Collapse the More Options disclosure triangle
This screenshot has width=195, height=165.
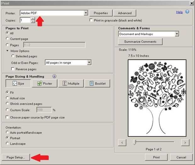pyautogui.click(x=7, y=51)
